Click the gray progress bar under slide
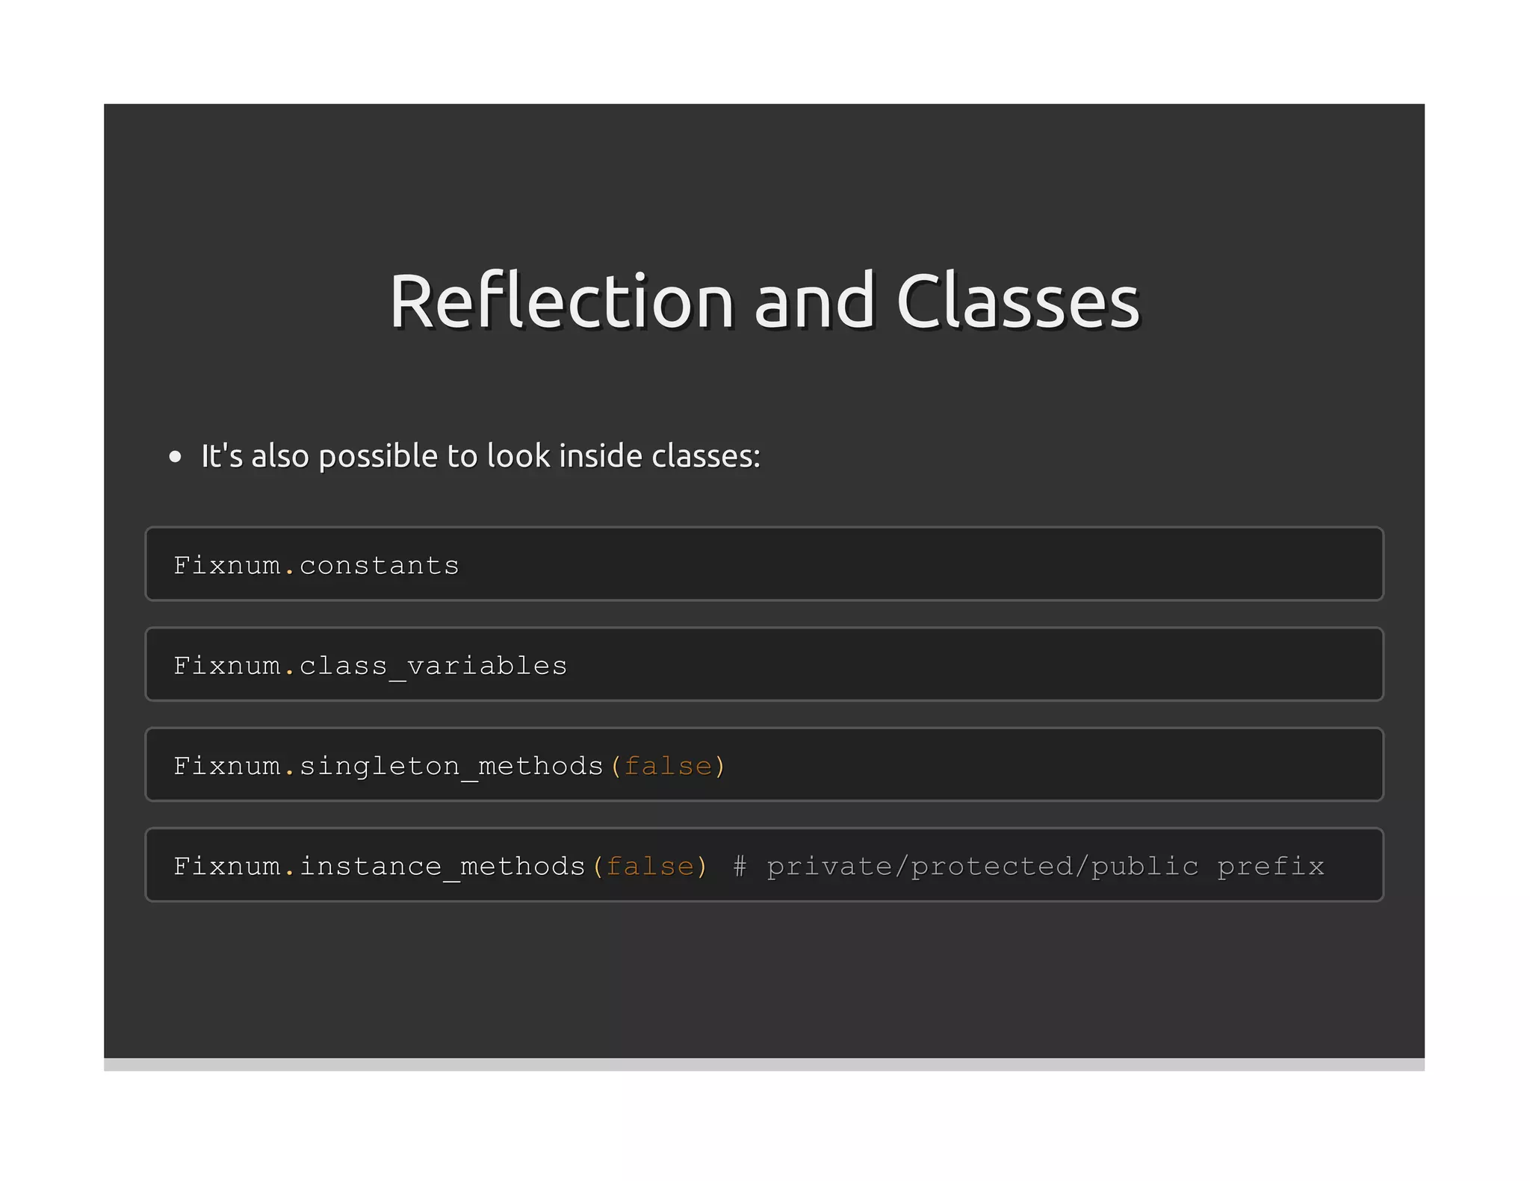Screen dimensions: 1530x1181 pos(764,1064)
